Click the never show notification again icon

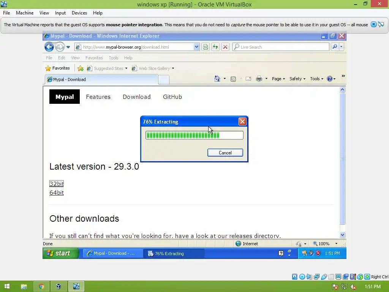(x=381, y=24)
